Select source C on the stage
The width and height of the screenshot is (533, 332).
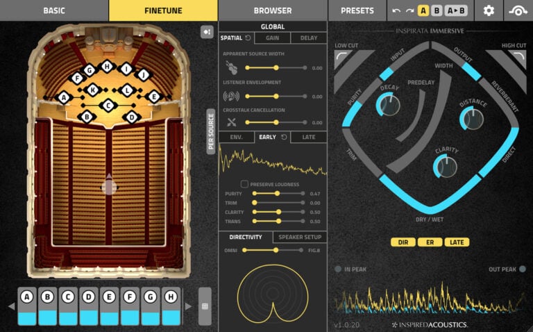[108, 106]
